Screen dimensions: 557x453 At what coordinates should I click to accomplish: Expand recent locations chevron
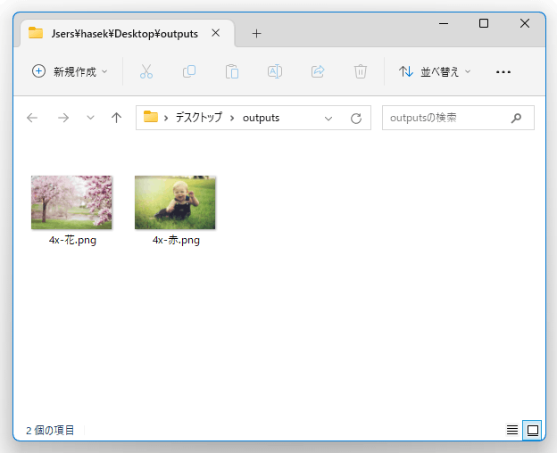point(90,118)
